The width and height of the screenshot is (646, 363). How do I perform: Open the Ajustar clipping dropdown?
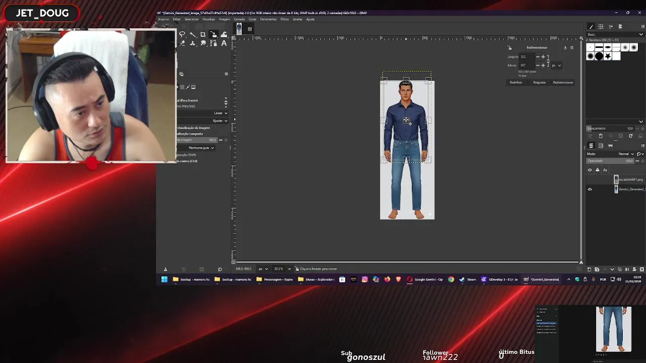click(x=203, y=121)
